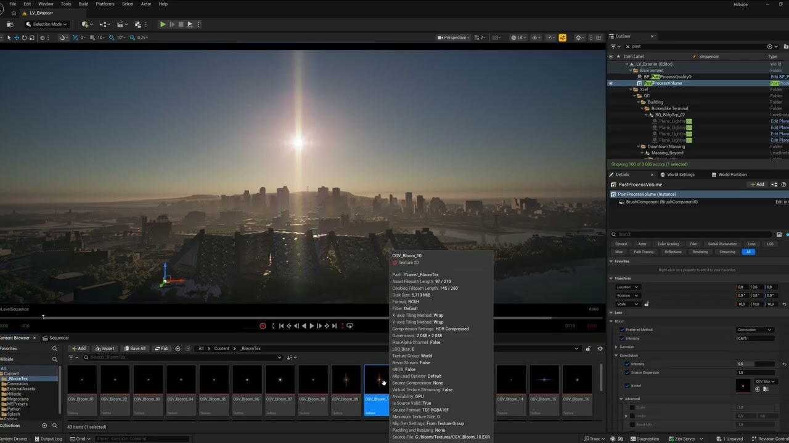
Task: Open the Build menu
Action: pos(83,4)
